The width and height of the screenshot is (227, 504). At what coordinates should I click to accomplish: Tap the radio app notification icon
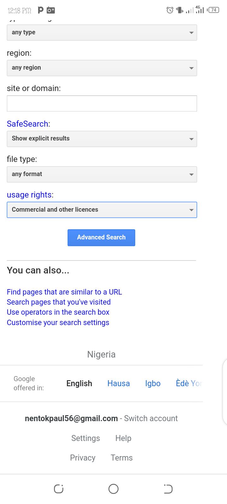point(50,10)
